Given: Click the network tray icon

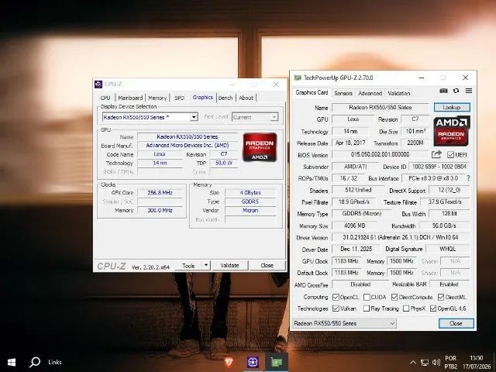Looking at the screenshot, I should click(x=425, y=363).
